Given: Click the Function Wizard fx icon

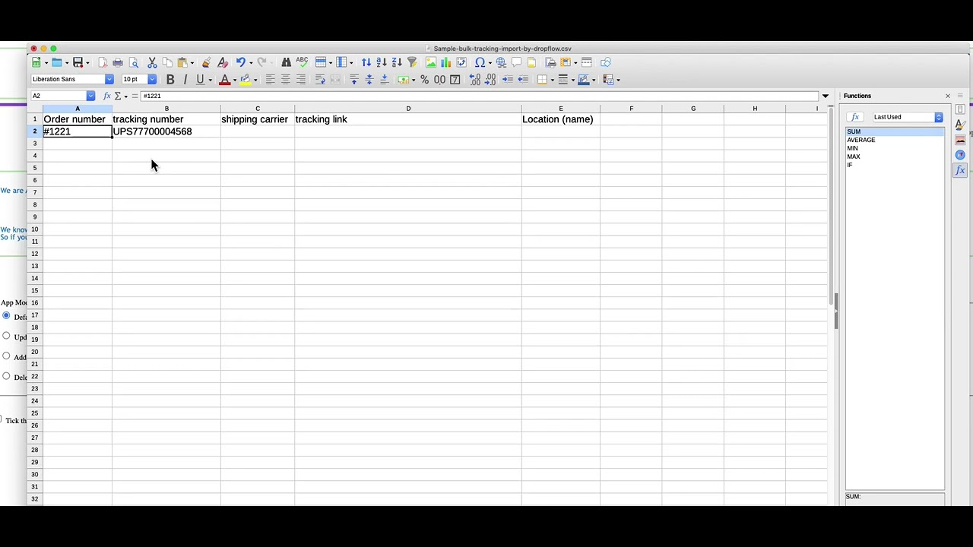Looking at the screenshot, I should point(106,95).
